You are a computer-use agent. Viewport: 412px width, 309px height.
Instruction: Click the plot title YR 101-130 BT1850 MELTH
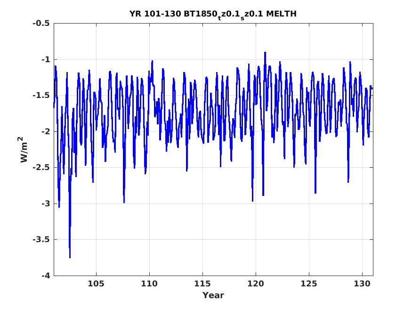point(213,15)
